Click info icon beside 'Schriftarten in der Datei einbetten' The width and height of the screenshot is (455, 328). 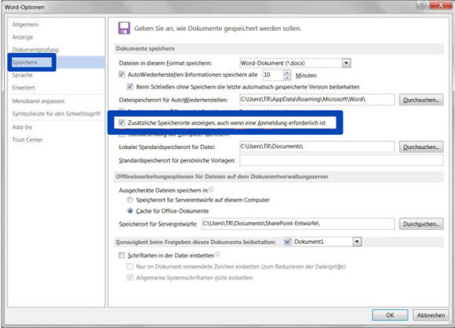217,254
